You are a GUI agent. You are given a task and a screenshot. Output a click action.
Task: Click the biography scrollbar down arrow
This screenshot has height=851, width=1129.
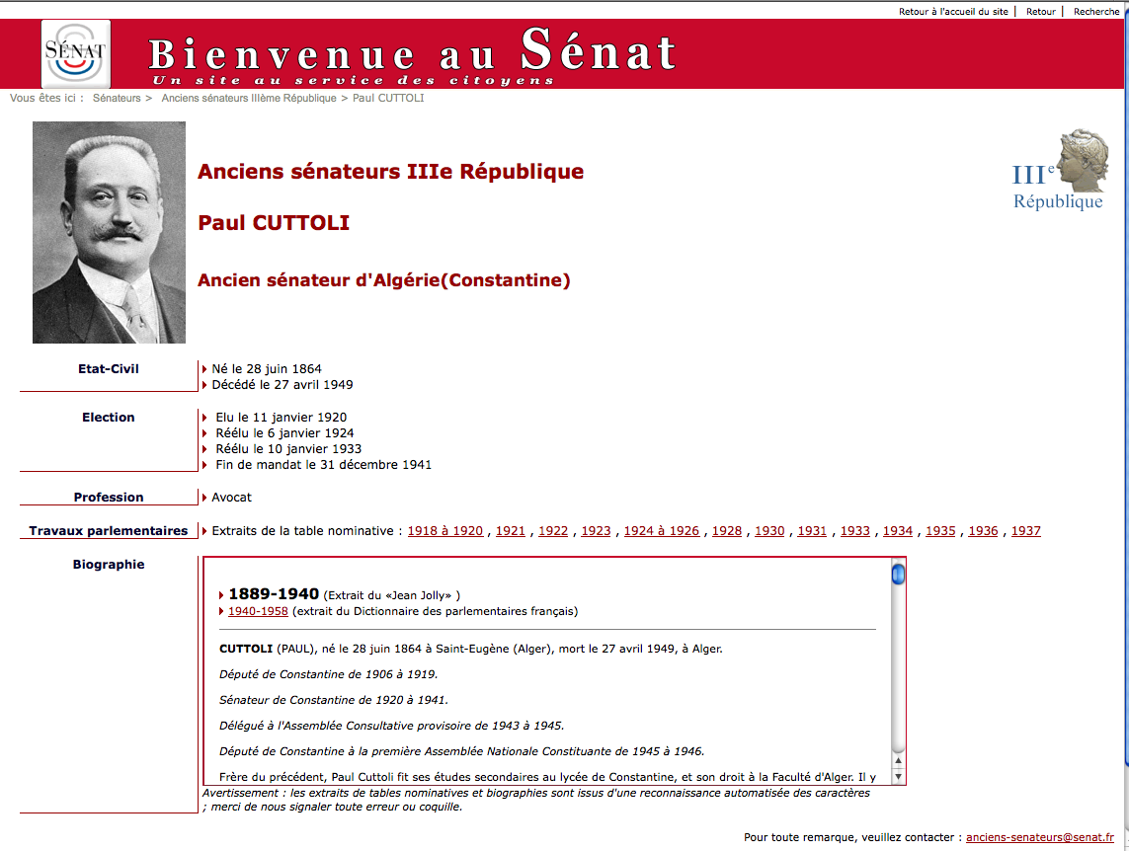click(898, 777)
